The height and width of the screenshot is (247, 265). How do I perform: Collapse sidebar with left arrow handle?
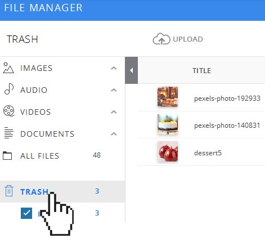coord(132,70)
